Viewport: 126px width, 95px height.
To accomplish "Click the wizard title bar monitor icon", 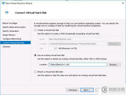I will pos(3,3).
